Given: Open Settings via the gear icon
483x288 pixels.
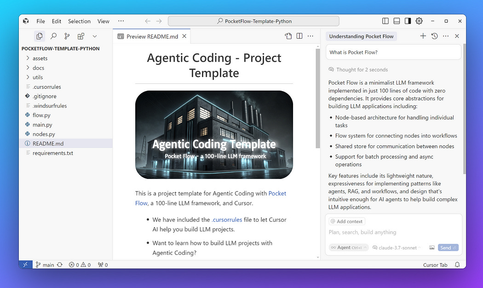Looking at the screenshot, I should pos(419,21).
